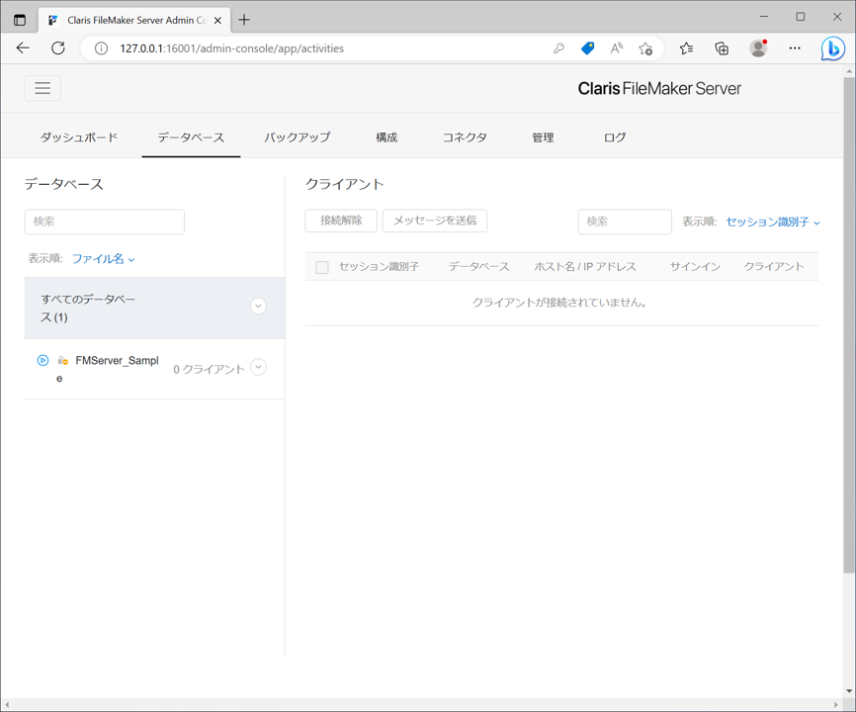View site information icon in address bar
The height and width of the screenshot is (712, 856).
[101, 48]
